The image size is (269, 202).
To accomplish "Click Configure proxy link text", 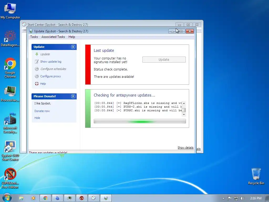I will 50,76.
